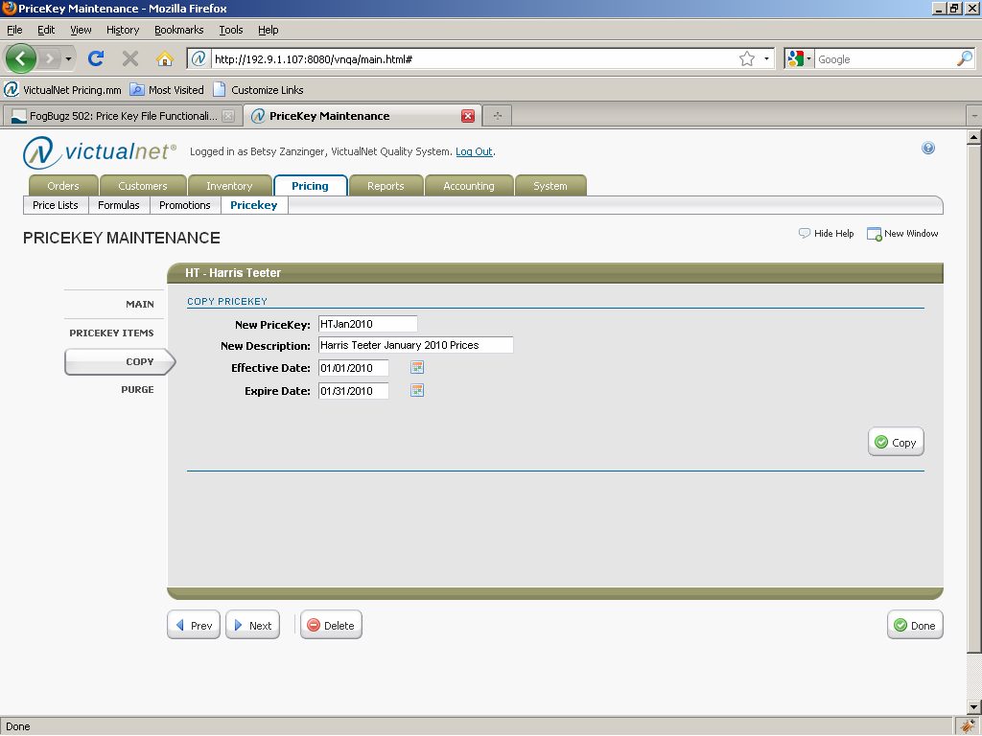Click into the New Description field

[x=415, y=345]
